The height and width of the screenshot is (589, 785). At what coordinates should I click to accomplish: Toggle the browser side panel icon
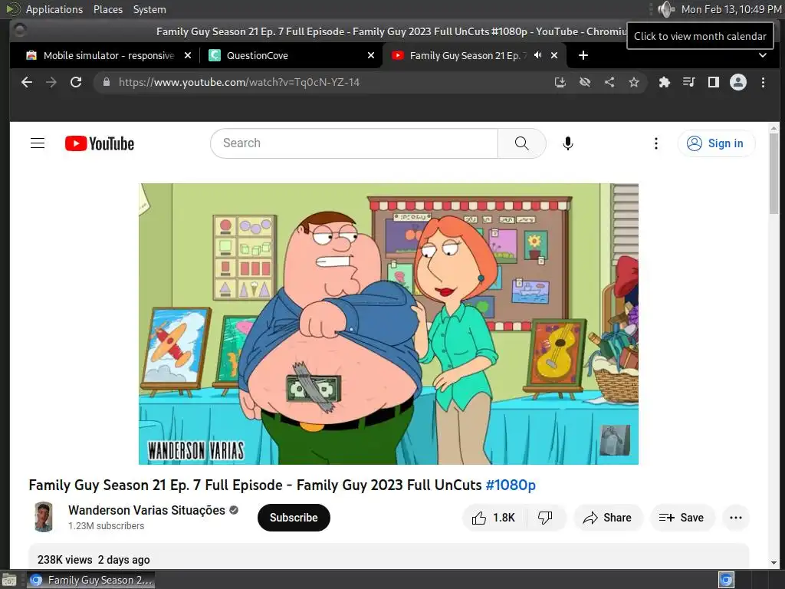pyautogui.click(x=714, y=82)
